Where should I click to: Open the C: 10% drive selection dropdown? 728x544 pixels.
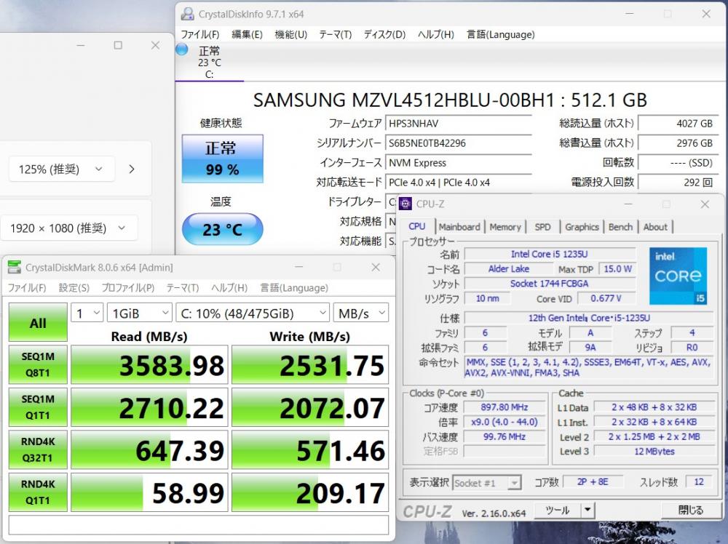pyautogui.click(x=253, y=313)
